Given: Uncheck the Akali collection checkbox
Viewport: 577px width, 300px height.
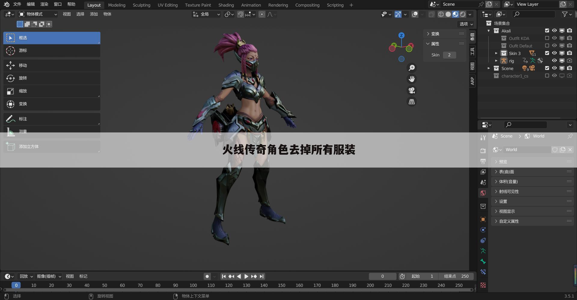Looking at the screenshot, I should tap(547, 31).
